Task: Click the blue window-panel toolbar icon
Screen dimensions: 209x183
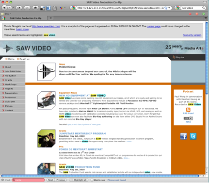Action: click(48, 8)
